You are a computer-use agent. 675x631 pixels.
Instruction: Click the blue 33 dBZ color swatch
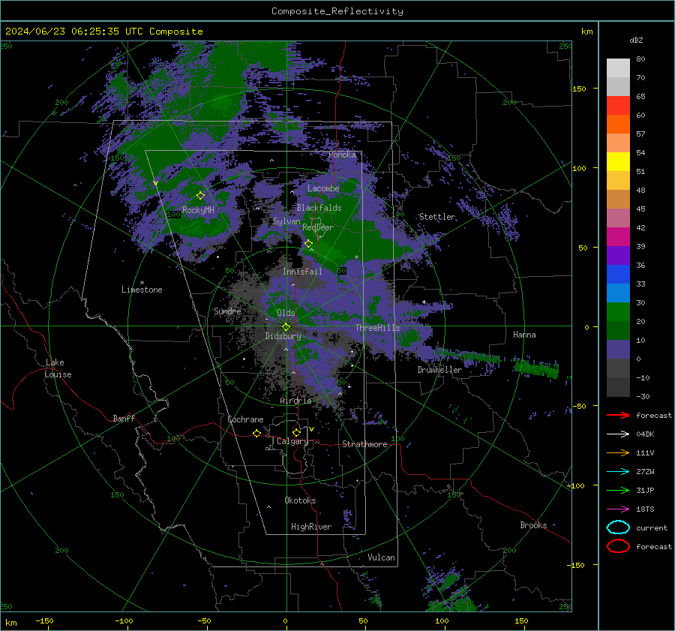click(618, 275)
